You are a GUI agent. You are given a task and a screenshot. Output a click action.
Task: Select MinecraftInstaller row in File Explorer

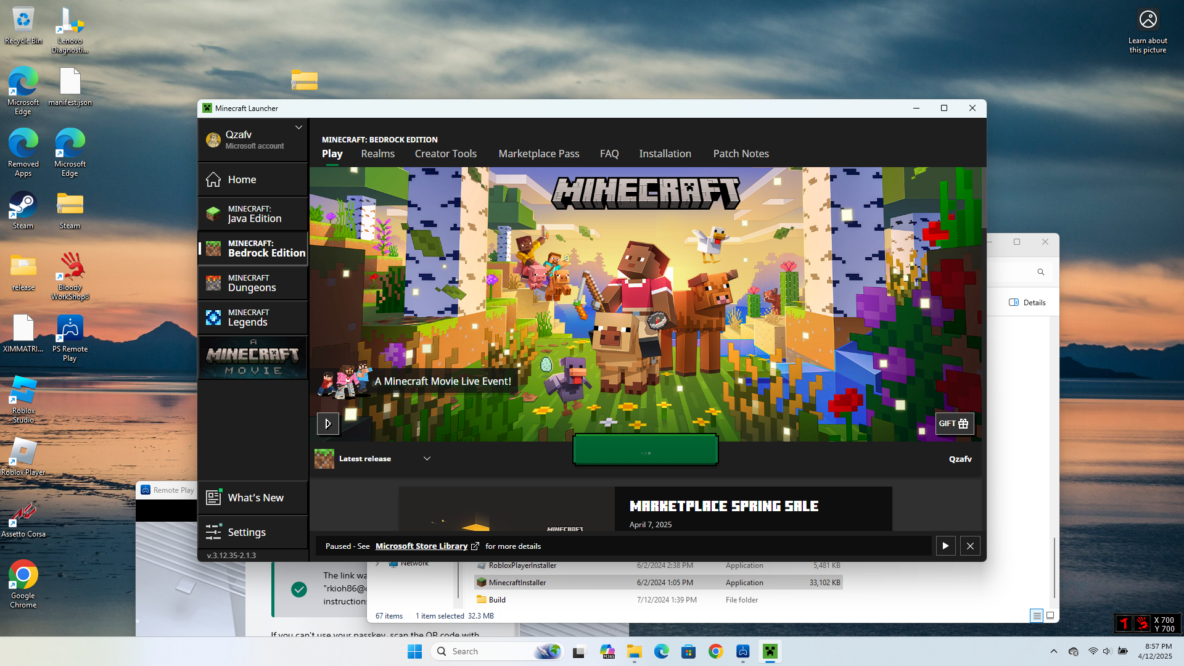(658, 583)
